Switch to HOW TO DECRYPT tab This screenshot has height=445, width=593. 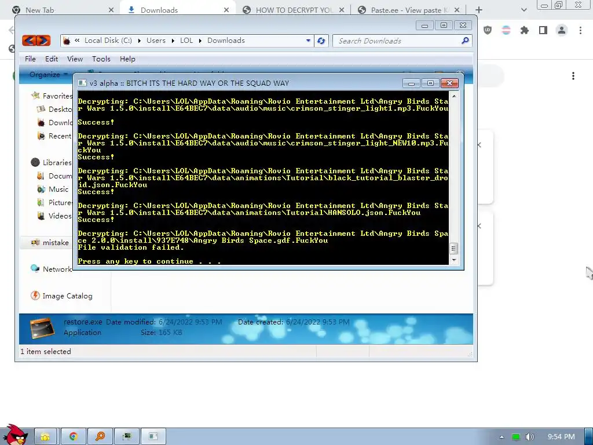click(294, 10)
